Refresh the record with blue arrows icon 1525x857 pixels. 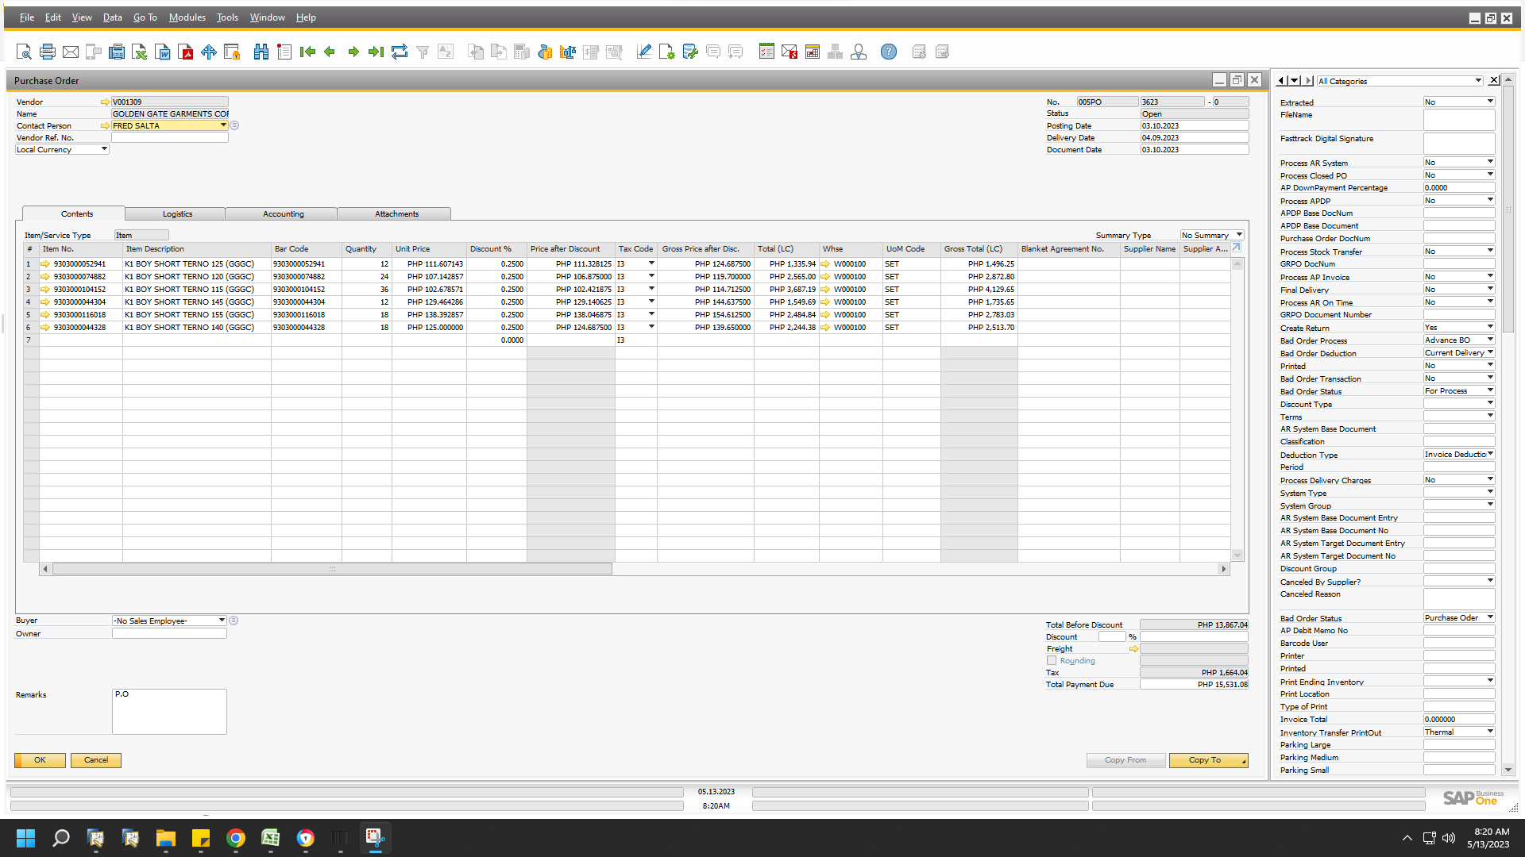400,52
